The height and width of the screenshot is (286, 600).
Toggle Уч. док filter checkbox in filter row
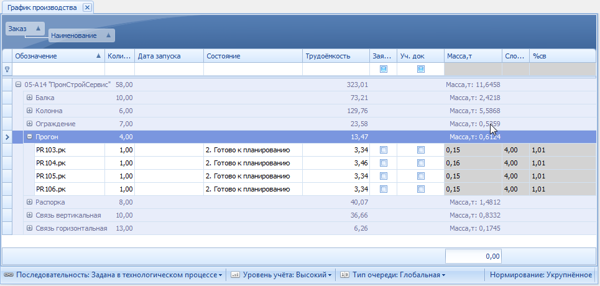point(420,69)
